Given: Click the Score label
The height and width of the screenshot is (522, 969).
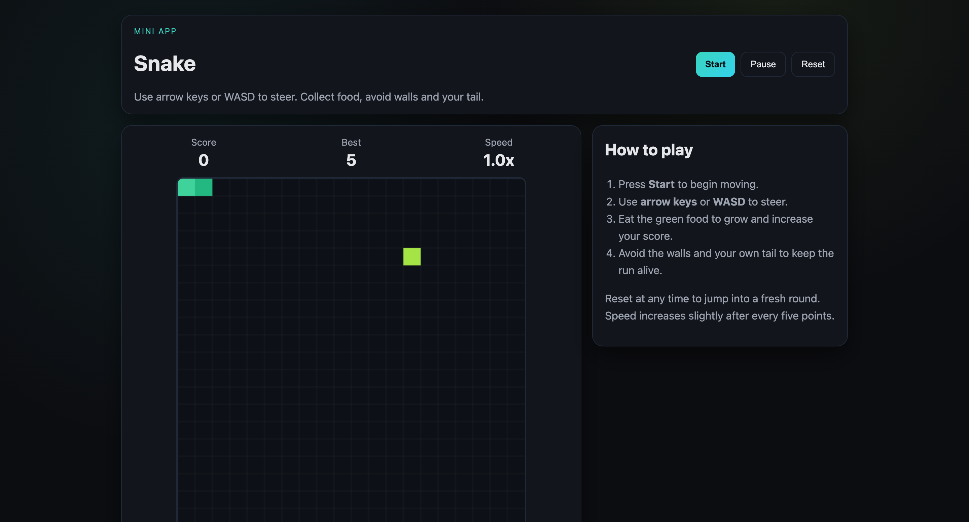Looking at the screenshot, I should pyautogui.click(x=204, y=142).
